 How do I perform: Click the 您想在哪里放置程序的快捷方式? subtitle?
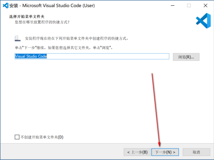click(x=42, y=22)
